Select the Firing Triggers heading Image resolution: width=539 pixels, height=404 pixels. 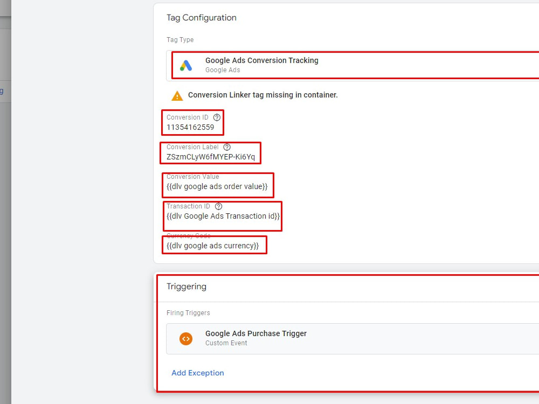[189, 312]
